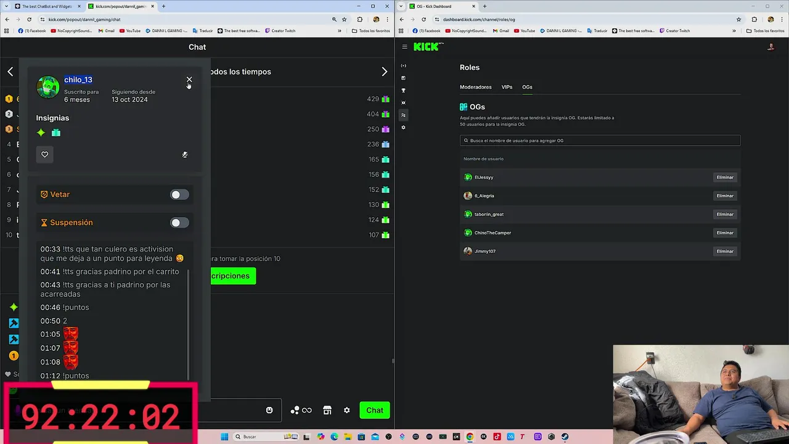Click the green Chat send button
The image size is (789, 444).
[375, 410]
